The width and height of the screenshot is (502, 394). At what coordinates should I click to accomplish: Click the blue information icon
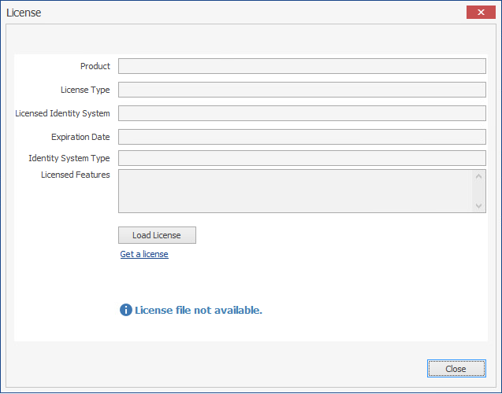[x=125, y=310]
